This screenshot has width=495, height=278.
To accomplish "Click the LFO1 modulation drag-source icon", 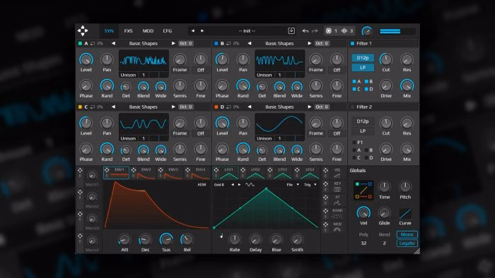I will 216,170.
